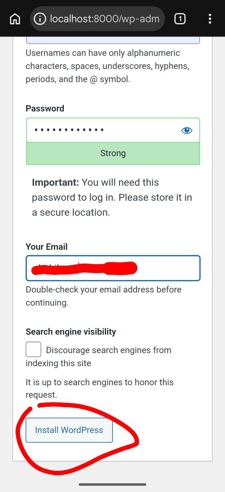Click the Search engine visibility heading
Screen dimensions: 225x492
[x=71, y=332]
